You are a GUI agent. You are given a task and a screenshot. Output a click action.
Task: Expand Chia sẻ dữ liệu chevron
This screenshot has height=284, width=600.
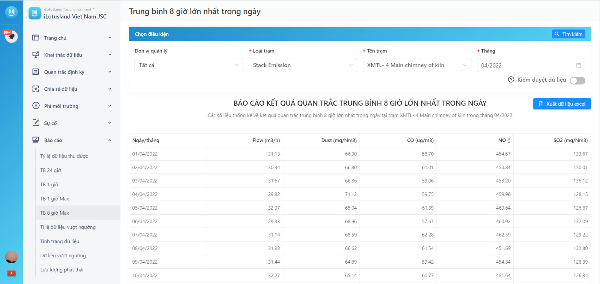tap(110, 89)
